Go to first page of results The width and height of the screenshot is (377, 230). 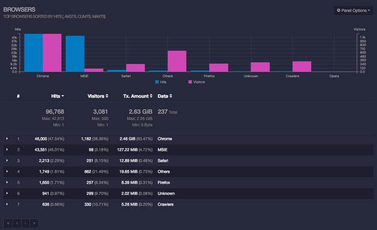pos(8,223)
